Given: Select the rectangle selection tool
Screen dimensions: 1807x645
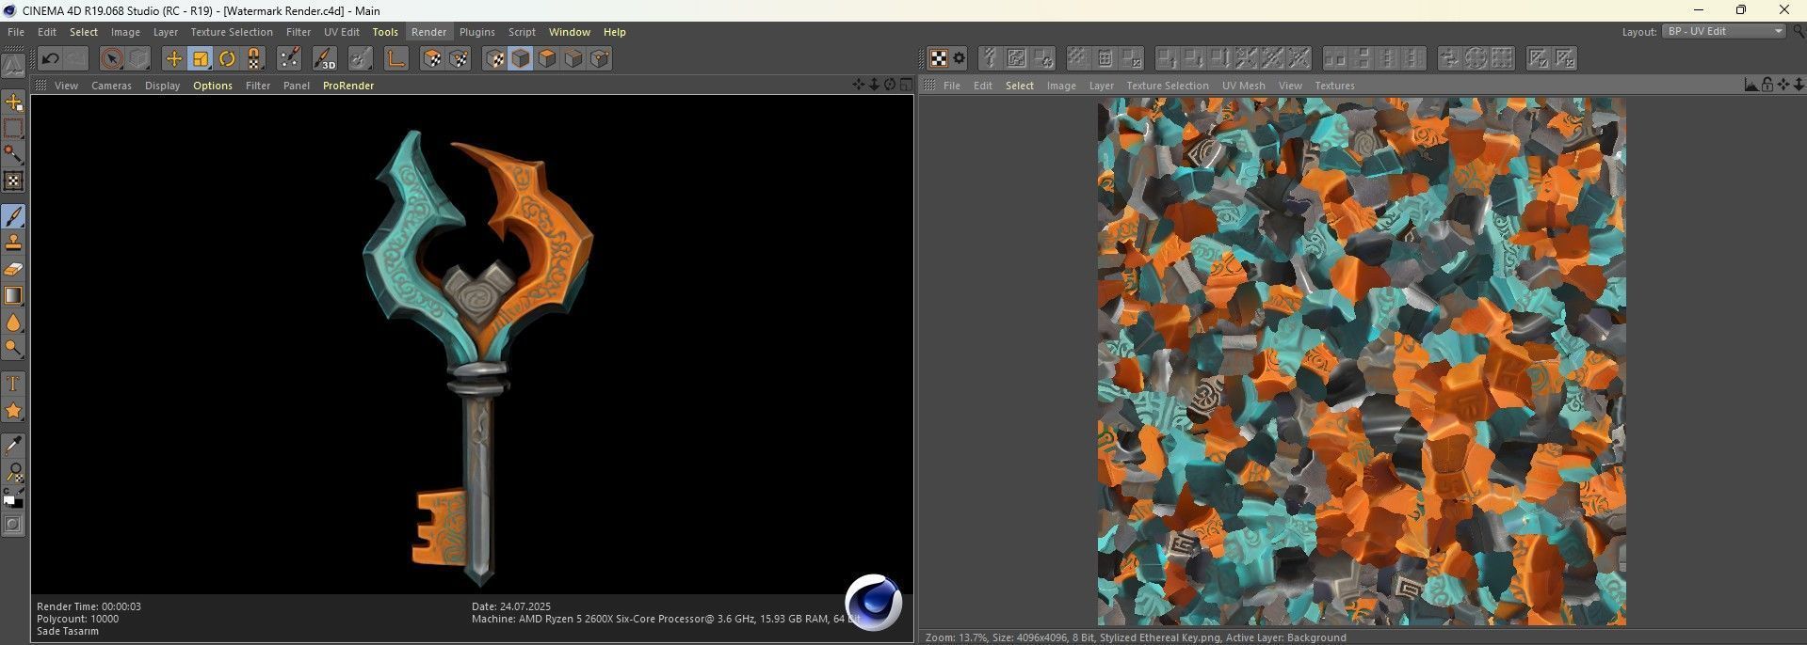Looking at the screenshot, I should [x=13, y=128].
